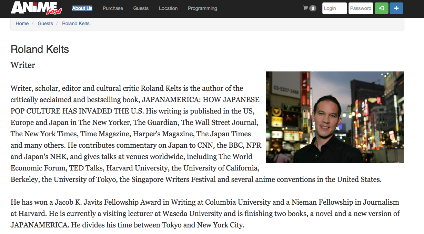Screen dimensions: 424x234
Task: Click the words Singapore Writers Festival
Action: point(173,180)
